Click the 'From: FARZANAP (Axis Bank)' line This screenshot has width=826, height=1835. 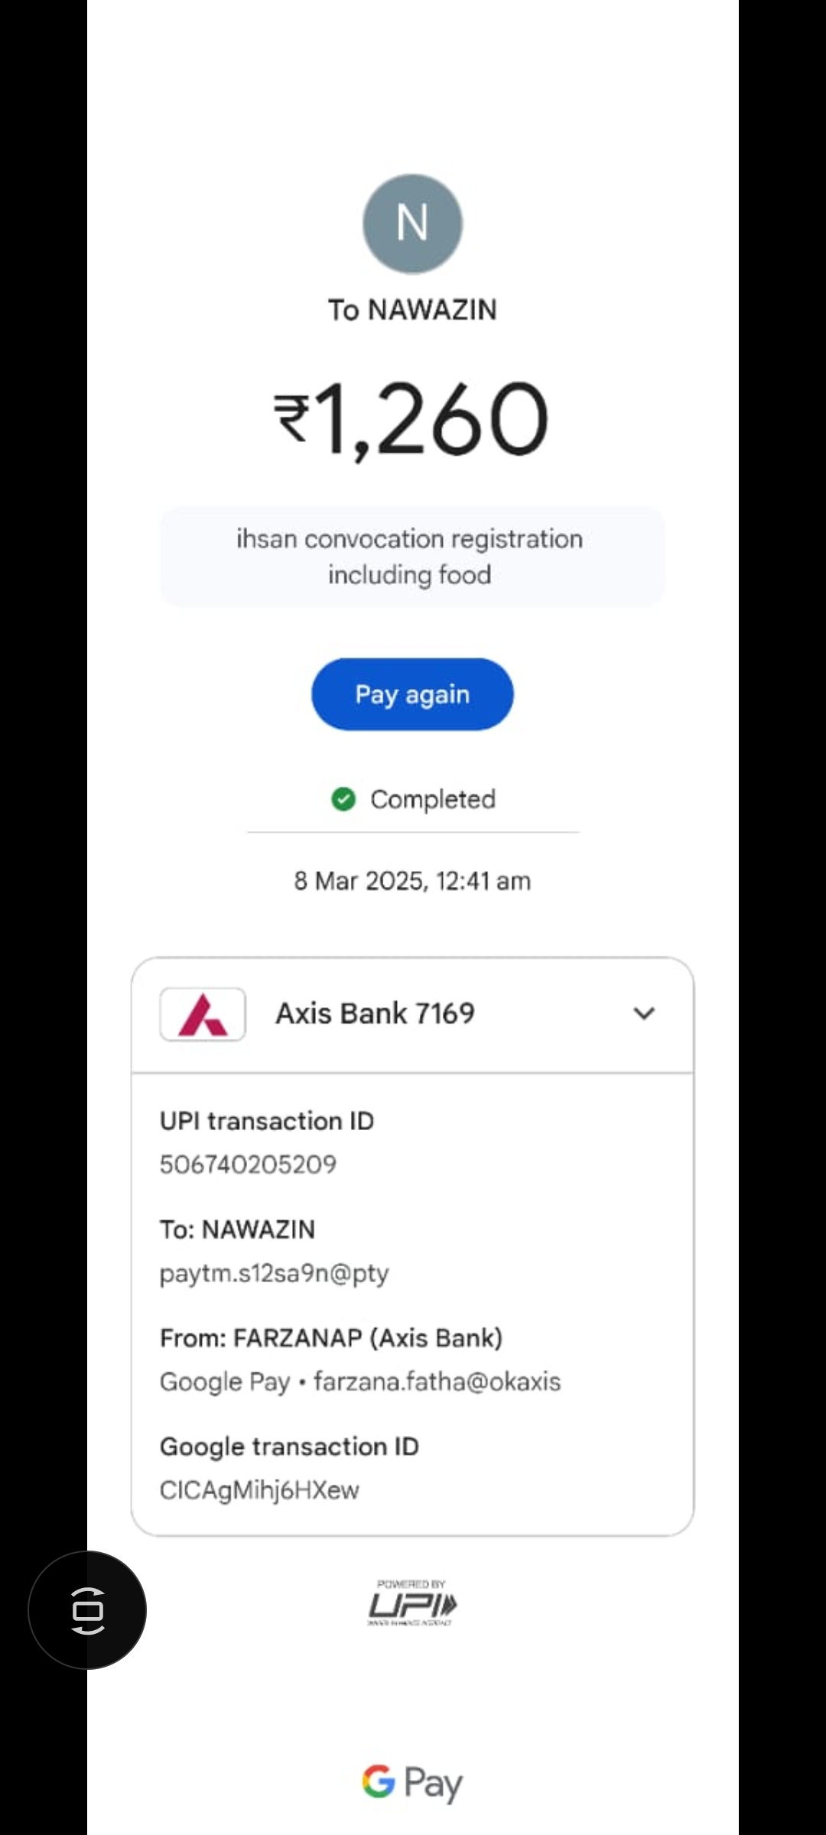click(331, 1338)
